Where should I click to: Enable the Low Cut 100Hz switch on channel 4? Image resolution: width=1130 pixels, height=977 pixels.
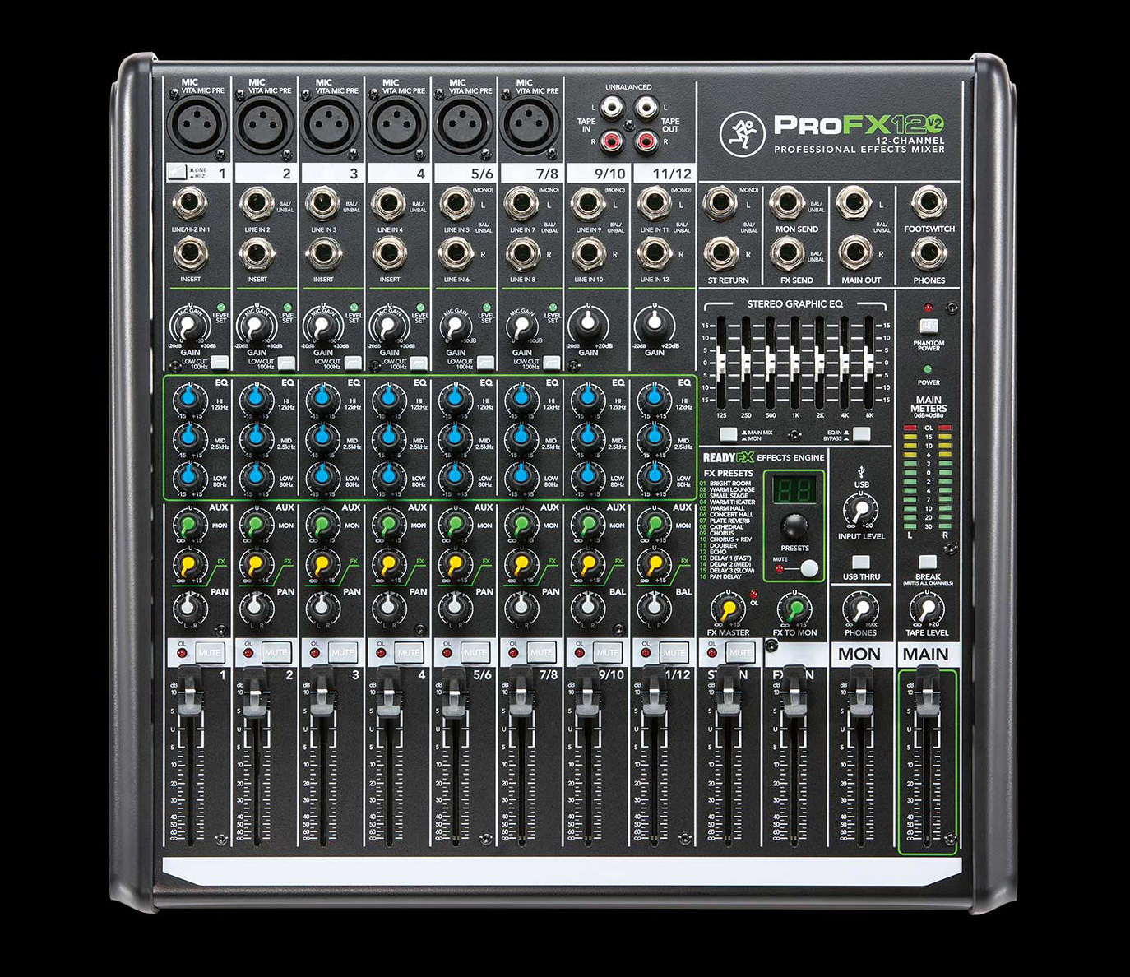(419, 363)
